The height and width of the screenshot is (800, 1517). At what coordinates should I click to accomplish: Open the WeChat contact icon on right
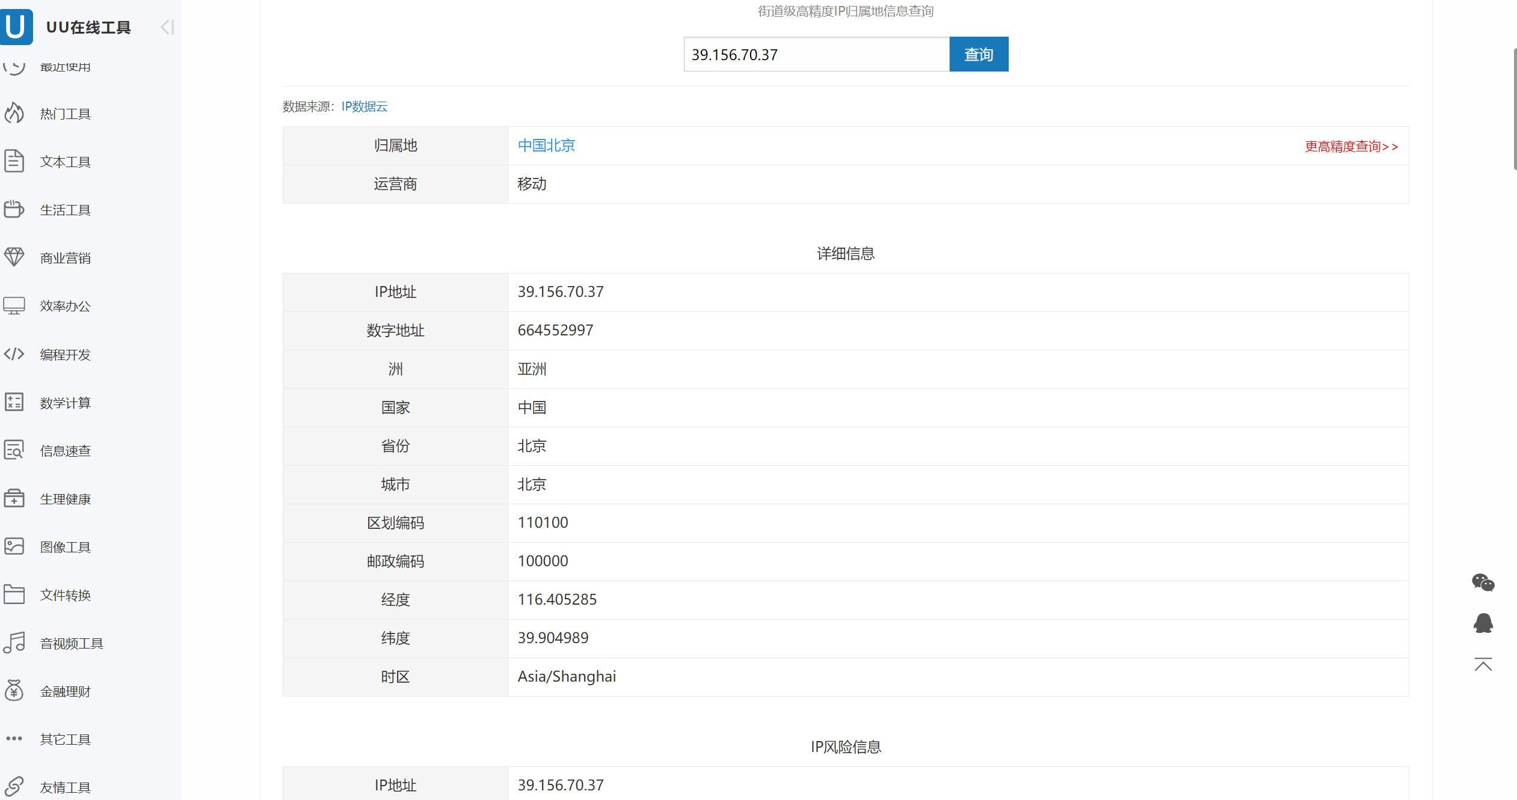[1483, 582]
